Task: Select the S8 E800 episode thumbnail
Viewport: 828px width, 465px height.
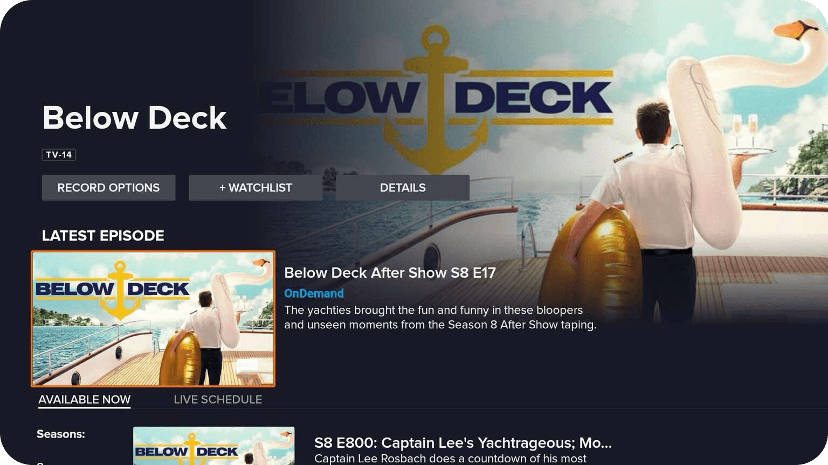Action: (214, 446)
